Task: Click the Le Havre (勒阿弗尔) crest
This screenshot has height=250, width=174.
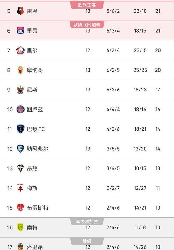Action: click(x=20, y=149)
